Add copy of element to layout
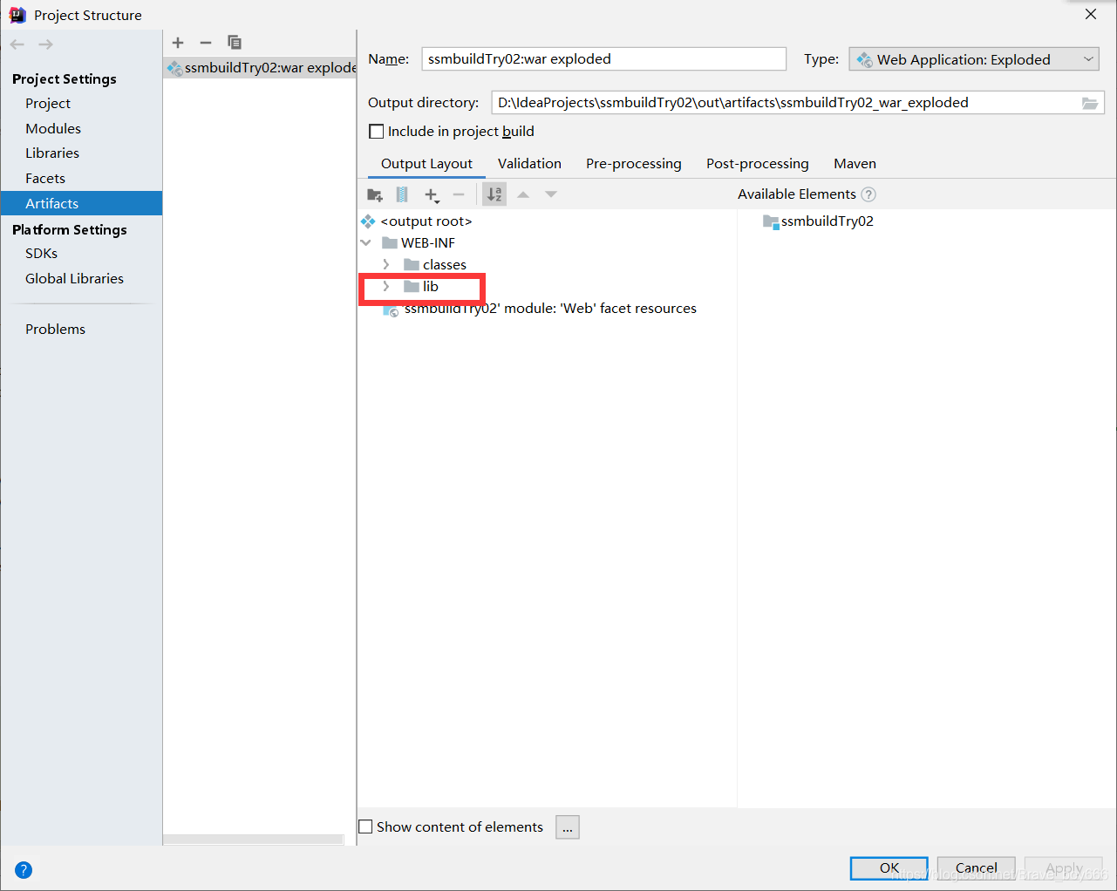This screenshot has width=1117, height=891. 432,195
